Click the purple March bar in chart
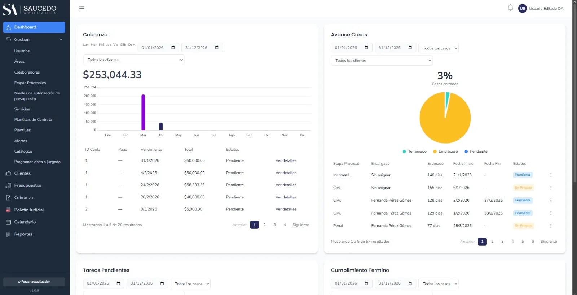 tap(143, 112)
